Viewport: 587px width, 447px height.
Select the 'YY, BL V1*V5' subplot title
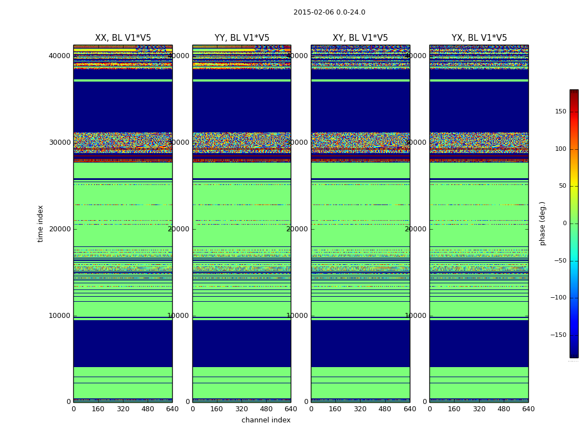(x=242, y=38)
